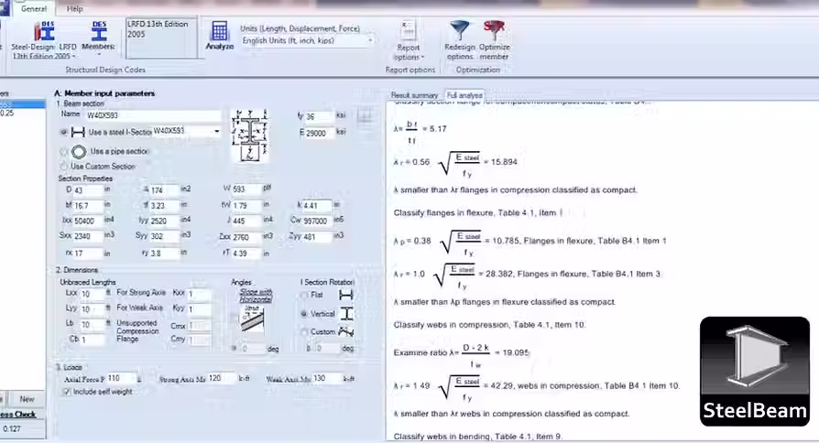This screenshot has height=443, width=819.
Task: Edit the Cb coefficient field
Action: pyautogui.click(x=92, y=340)
